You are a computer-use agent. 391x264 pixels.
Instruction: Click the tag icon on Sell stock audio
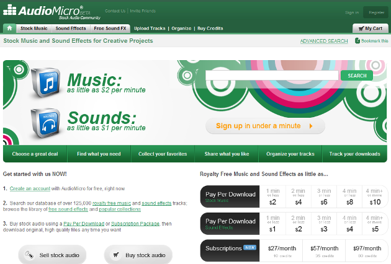(x=29, y=255)
